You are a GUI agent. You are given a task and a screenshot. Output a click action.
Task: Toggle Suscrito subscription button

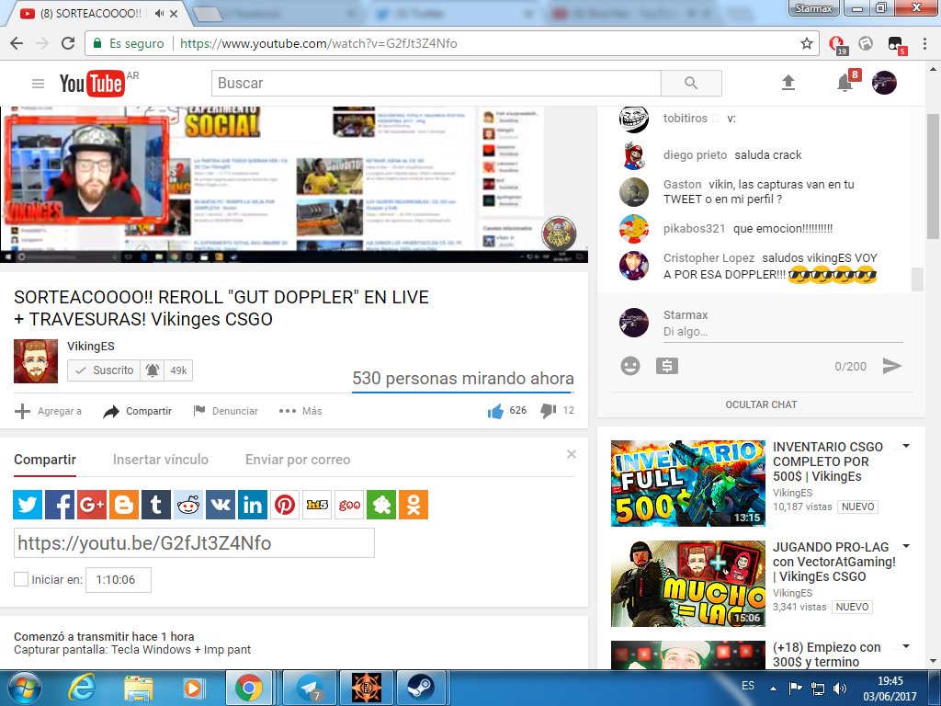click(x=104, y=370)
